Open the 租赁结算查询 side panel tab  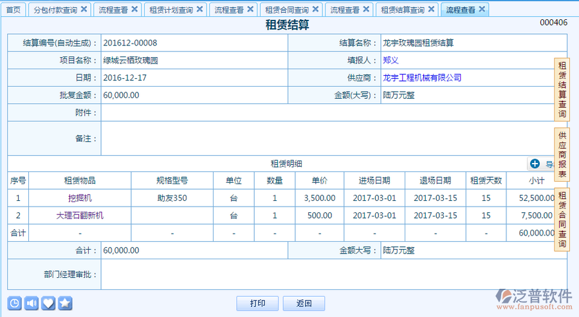(x=562, y=89)
